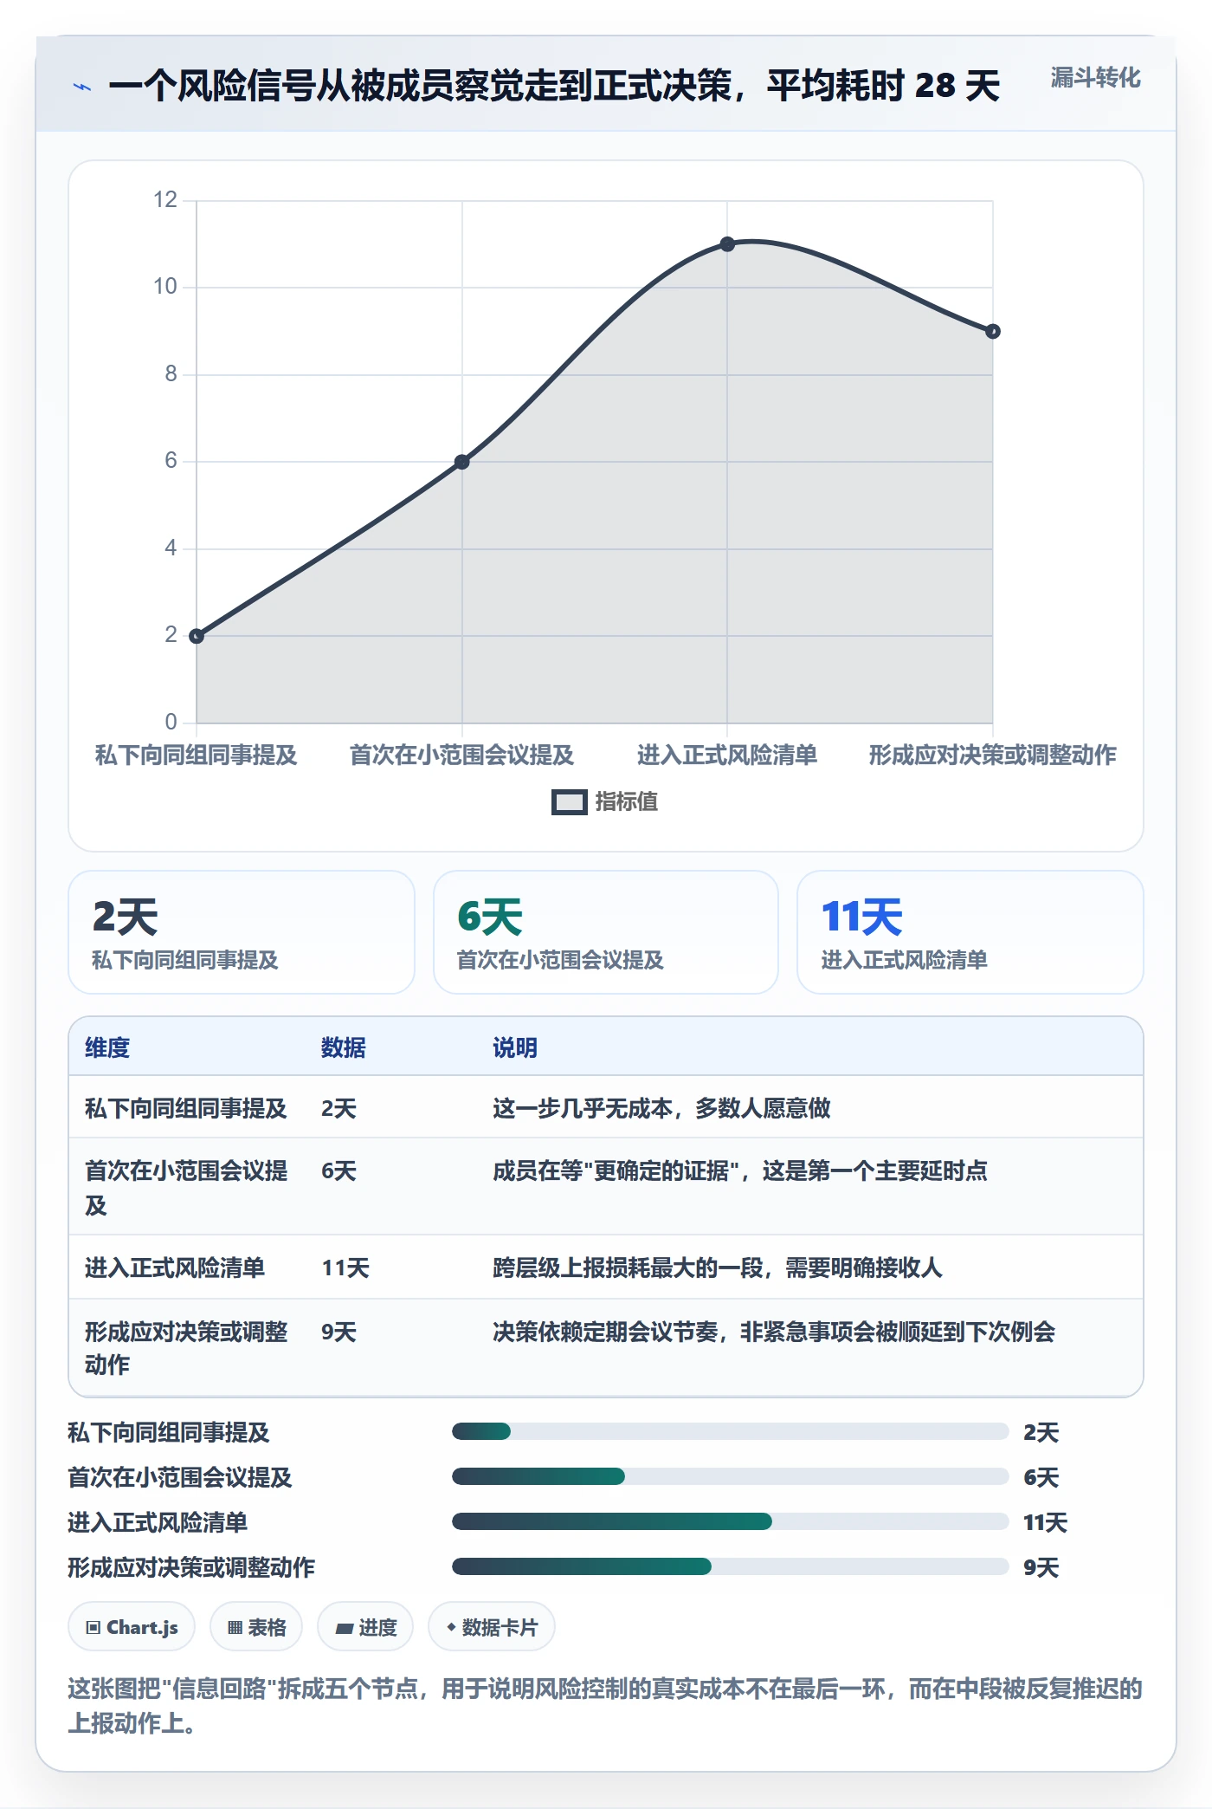The height and width of the screenshot is (1809, 1212).
Task: Click the 11天 label beside the progress bar
Action: click(1045, 1522)
